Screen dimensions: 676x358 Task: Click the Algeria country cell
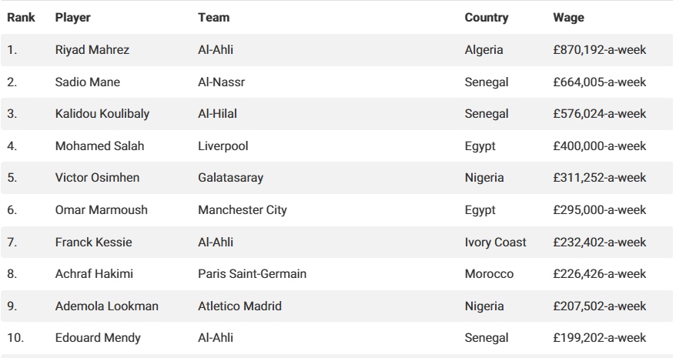point(484,50)
